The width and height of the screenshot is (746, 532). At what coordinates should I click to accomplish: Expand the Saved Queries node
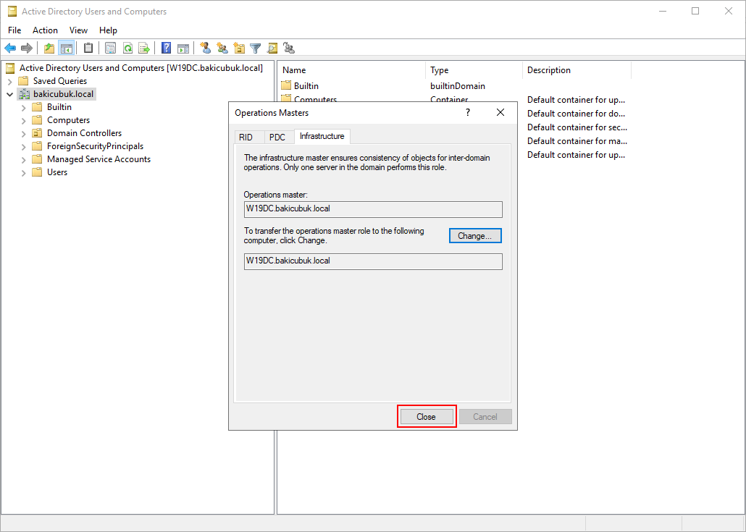pyautogui.click(x=10, y=81)
